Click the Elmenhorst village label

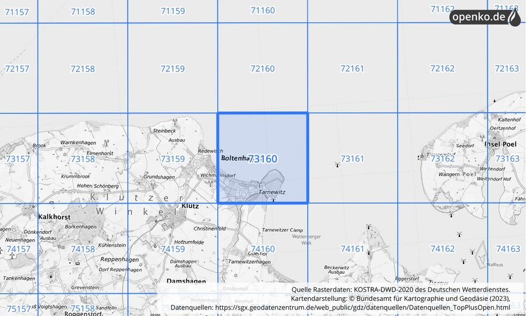(x=99, y=153)
